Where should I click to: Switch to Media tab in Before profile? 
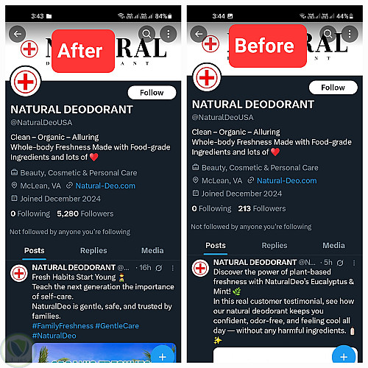pos(333,245)
